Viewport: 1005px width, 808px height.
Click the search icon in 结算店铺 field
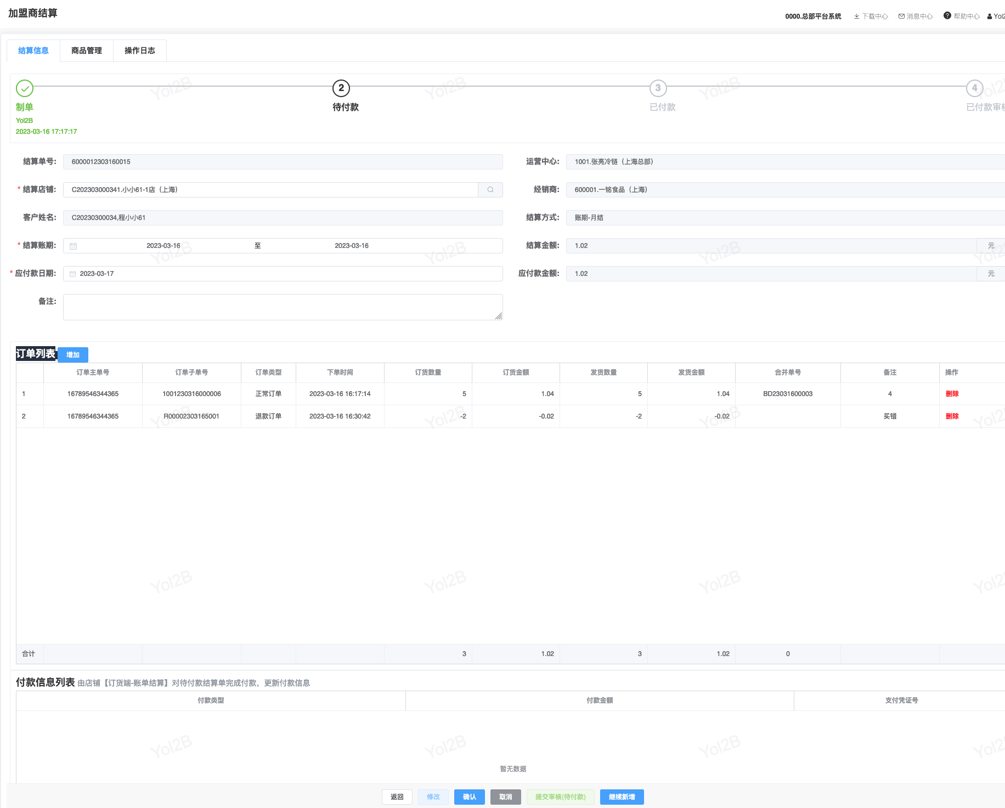pyautogui.click(x=490, y=190)
